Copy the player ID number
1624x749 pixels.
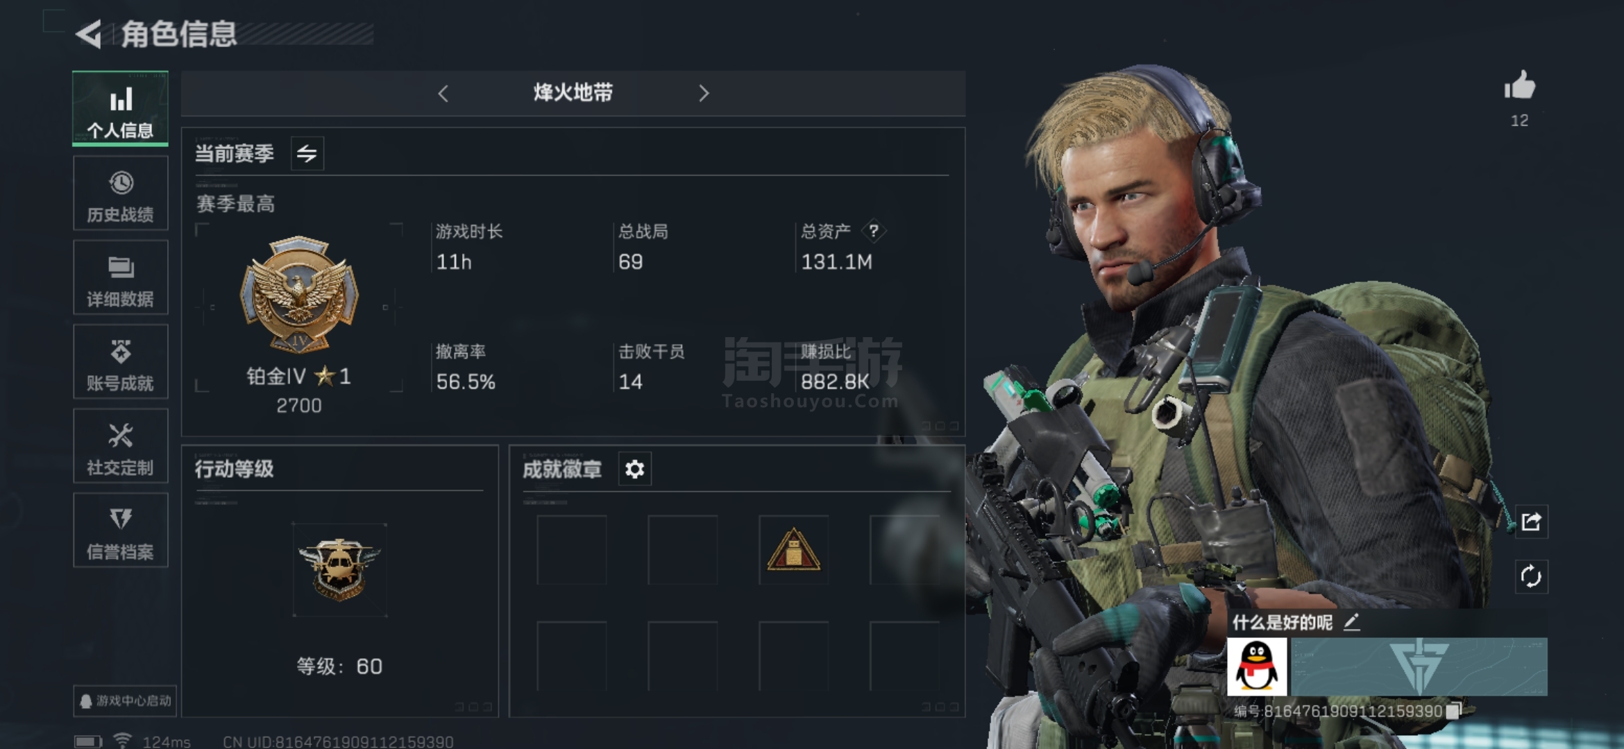(x=1453, y=711)
